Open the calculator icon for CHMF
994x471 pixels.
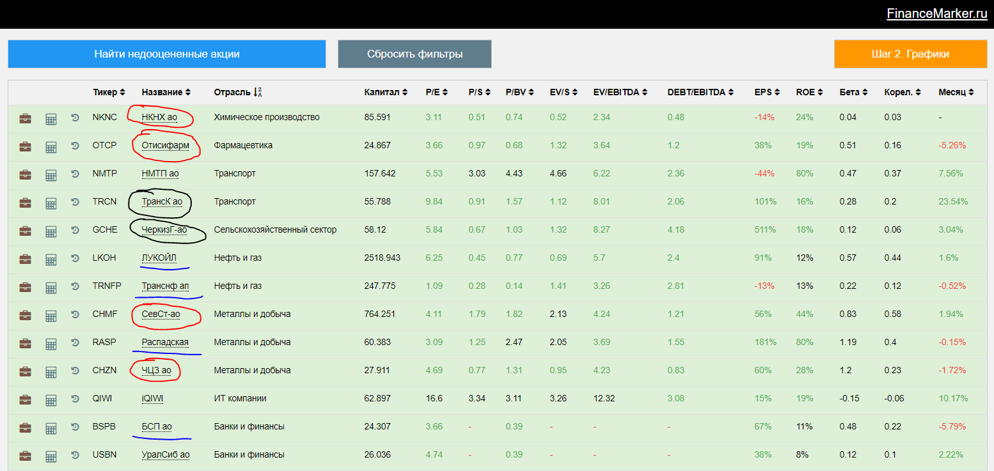click(51, 316)
